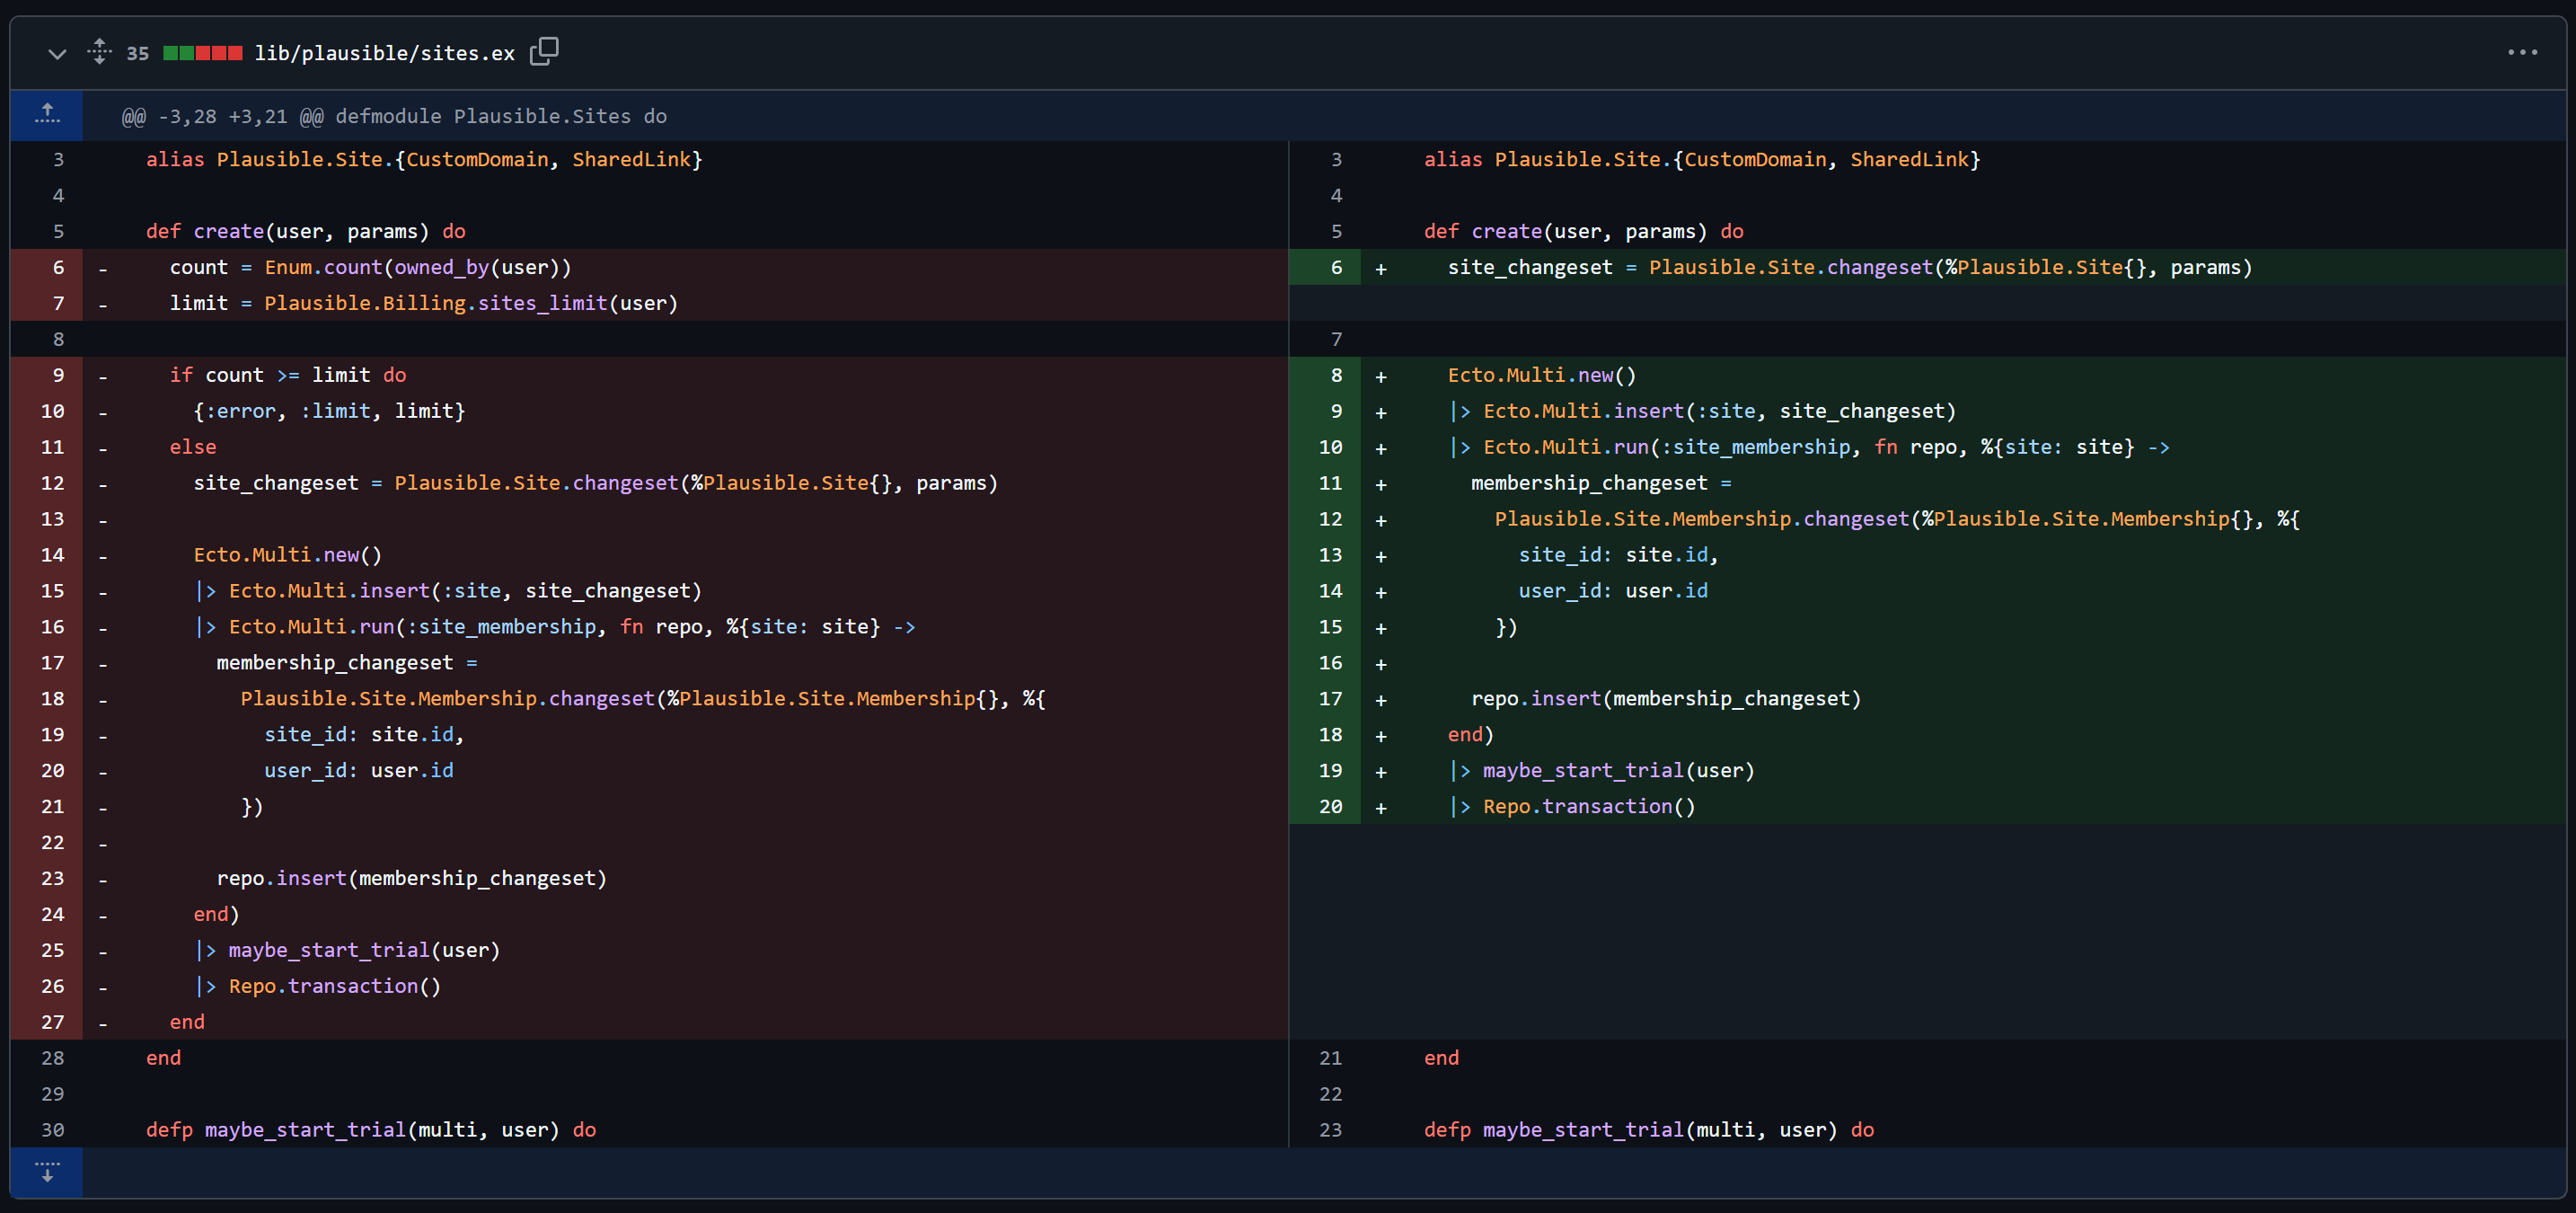Click left line 30 'defp maybe_start_trial(multi, user) do'
The width and height of the screenshot is (2576, 1213).
tap(371, 1130)
